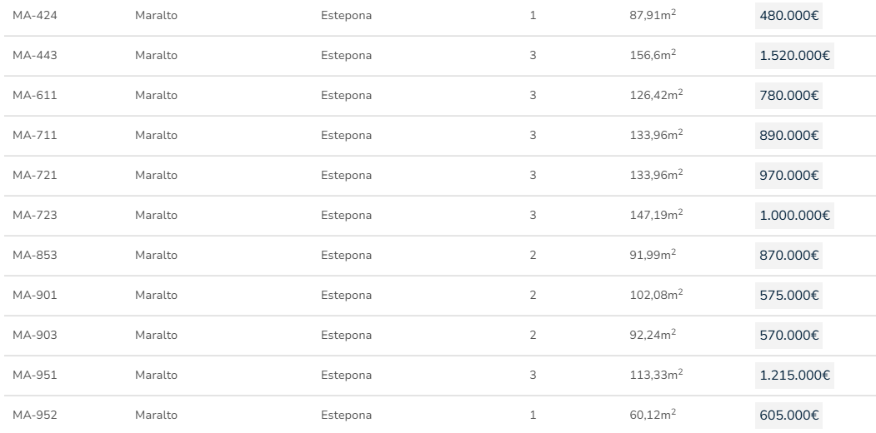This screenshot has width=876, height=433.
Task: Select the 1.520.000€ price tag
Action: click(x=795, y=56)
